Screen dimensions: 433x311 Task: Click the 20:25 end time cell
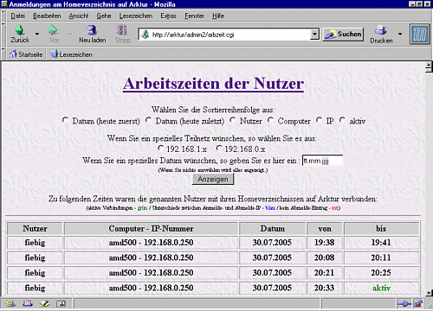pyautogui.click(x=381, y=272)
